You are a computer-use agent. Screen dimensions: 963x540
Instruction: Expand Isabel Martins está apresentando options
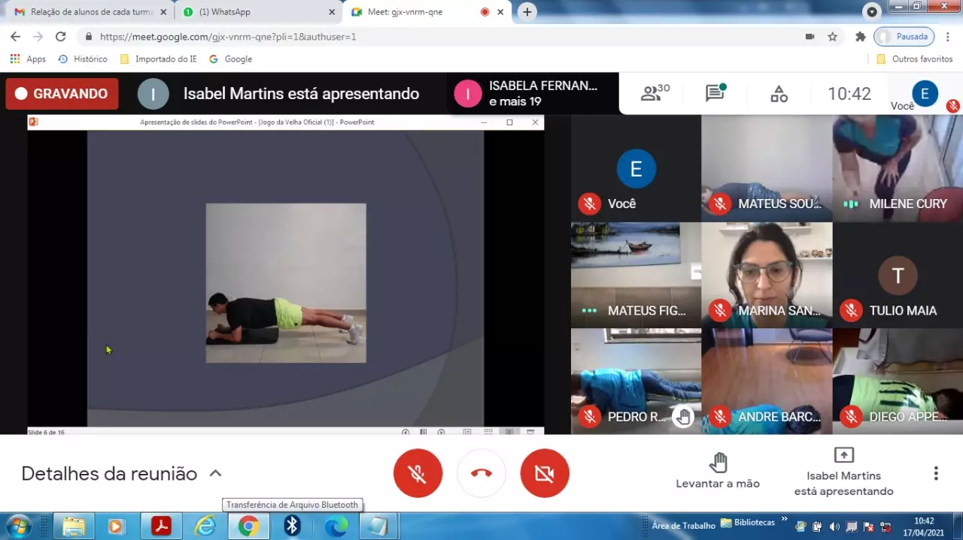pos(843,473)
